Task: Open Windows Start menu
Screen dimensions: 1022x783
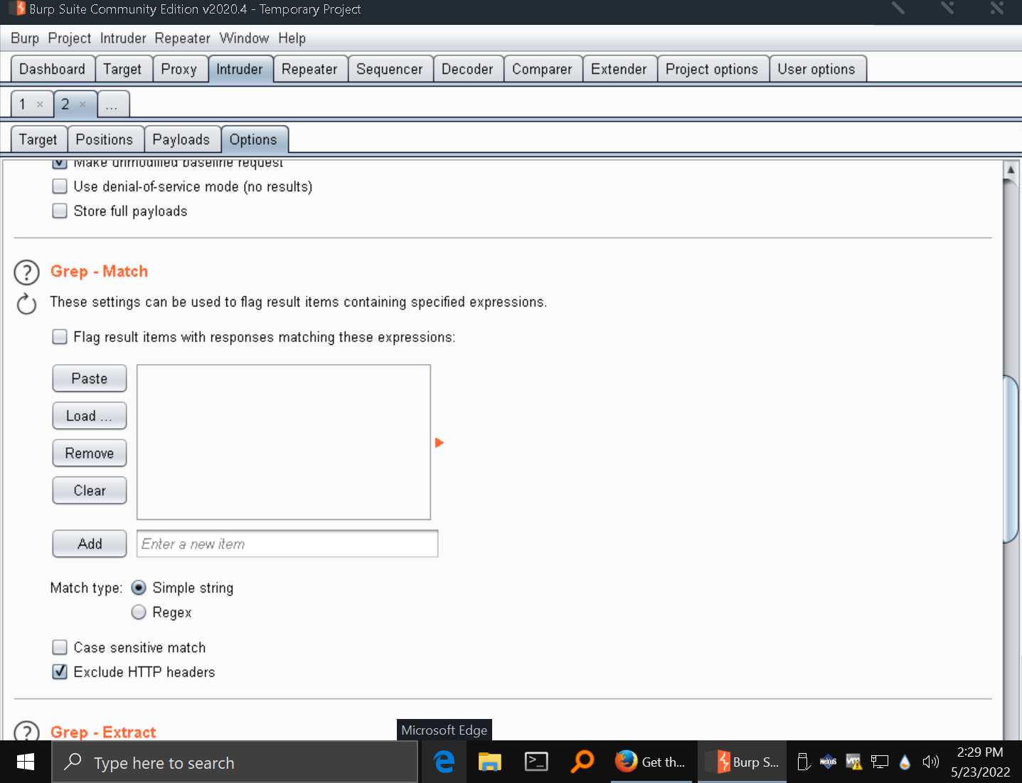Action: pos(26,762)
